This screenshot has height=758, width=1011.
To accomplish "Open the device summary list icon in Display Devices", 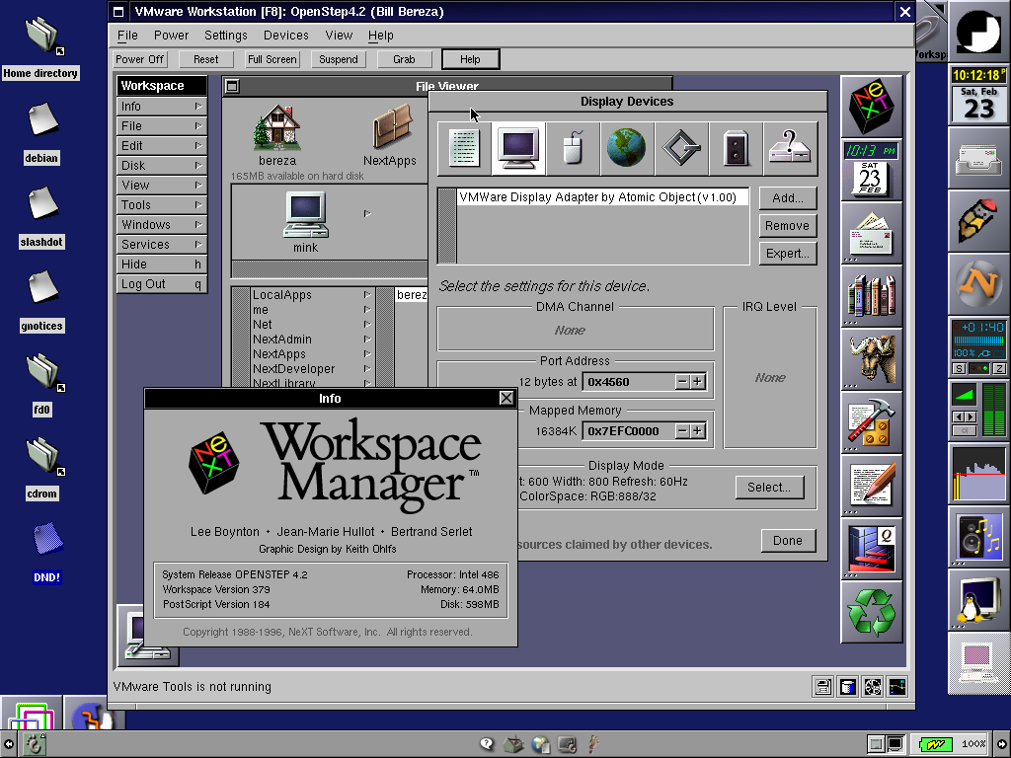I will [x=464, y=148].
